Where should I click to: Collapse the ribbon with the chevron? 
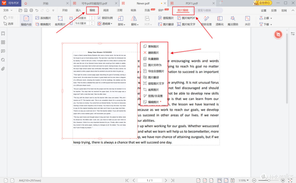click(x=293, y=10)
